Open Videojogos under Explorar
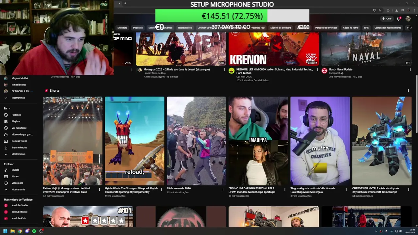The height and width of the screenshot is (235, 418). [20, 183]
